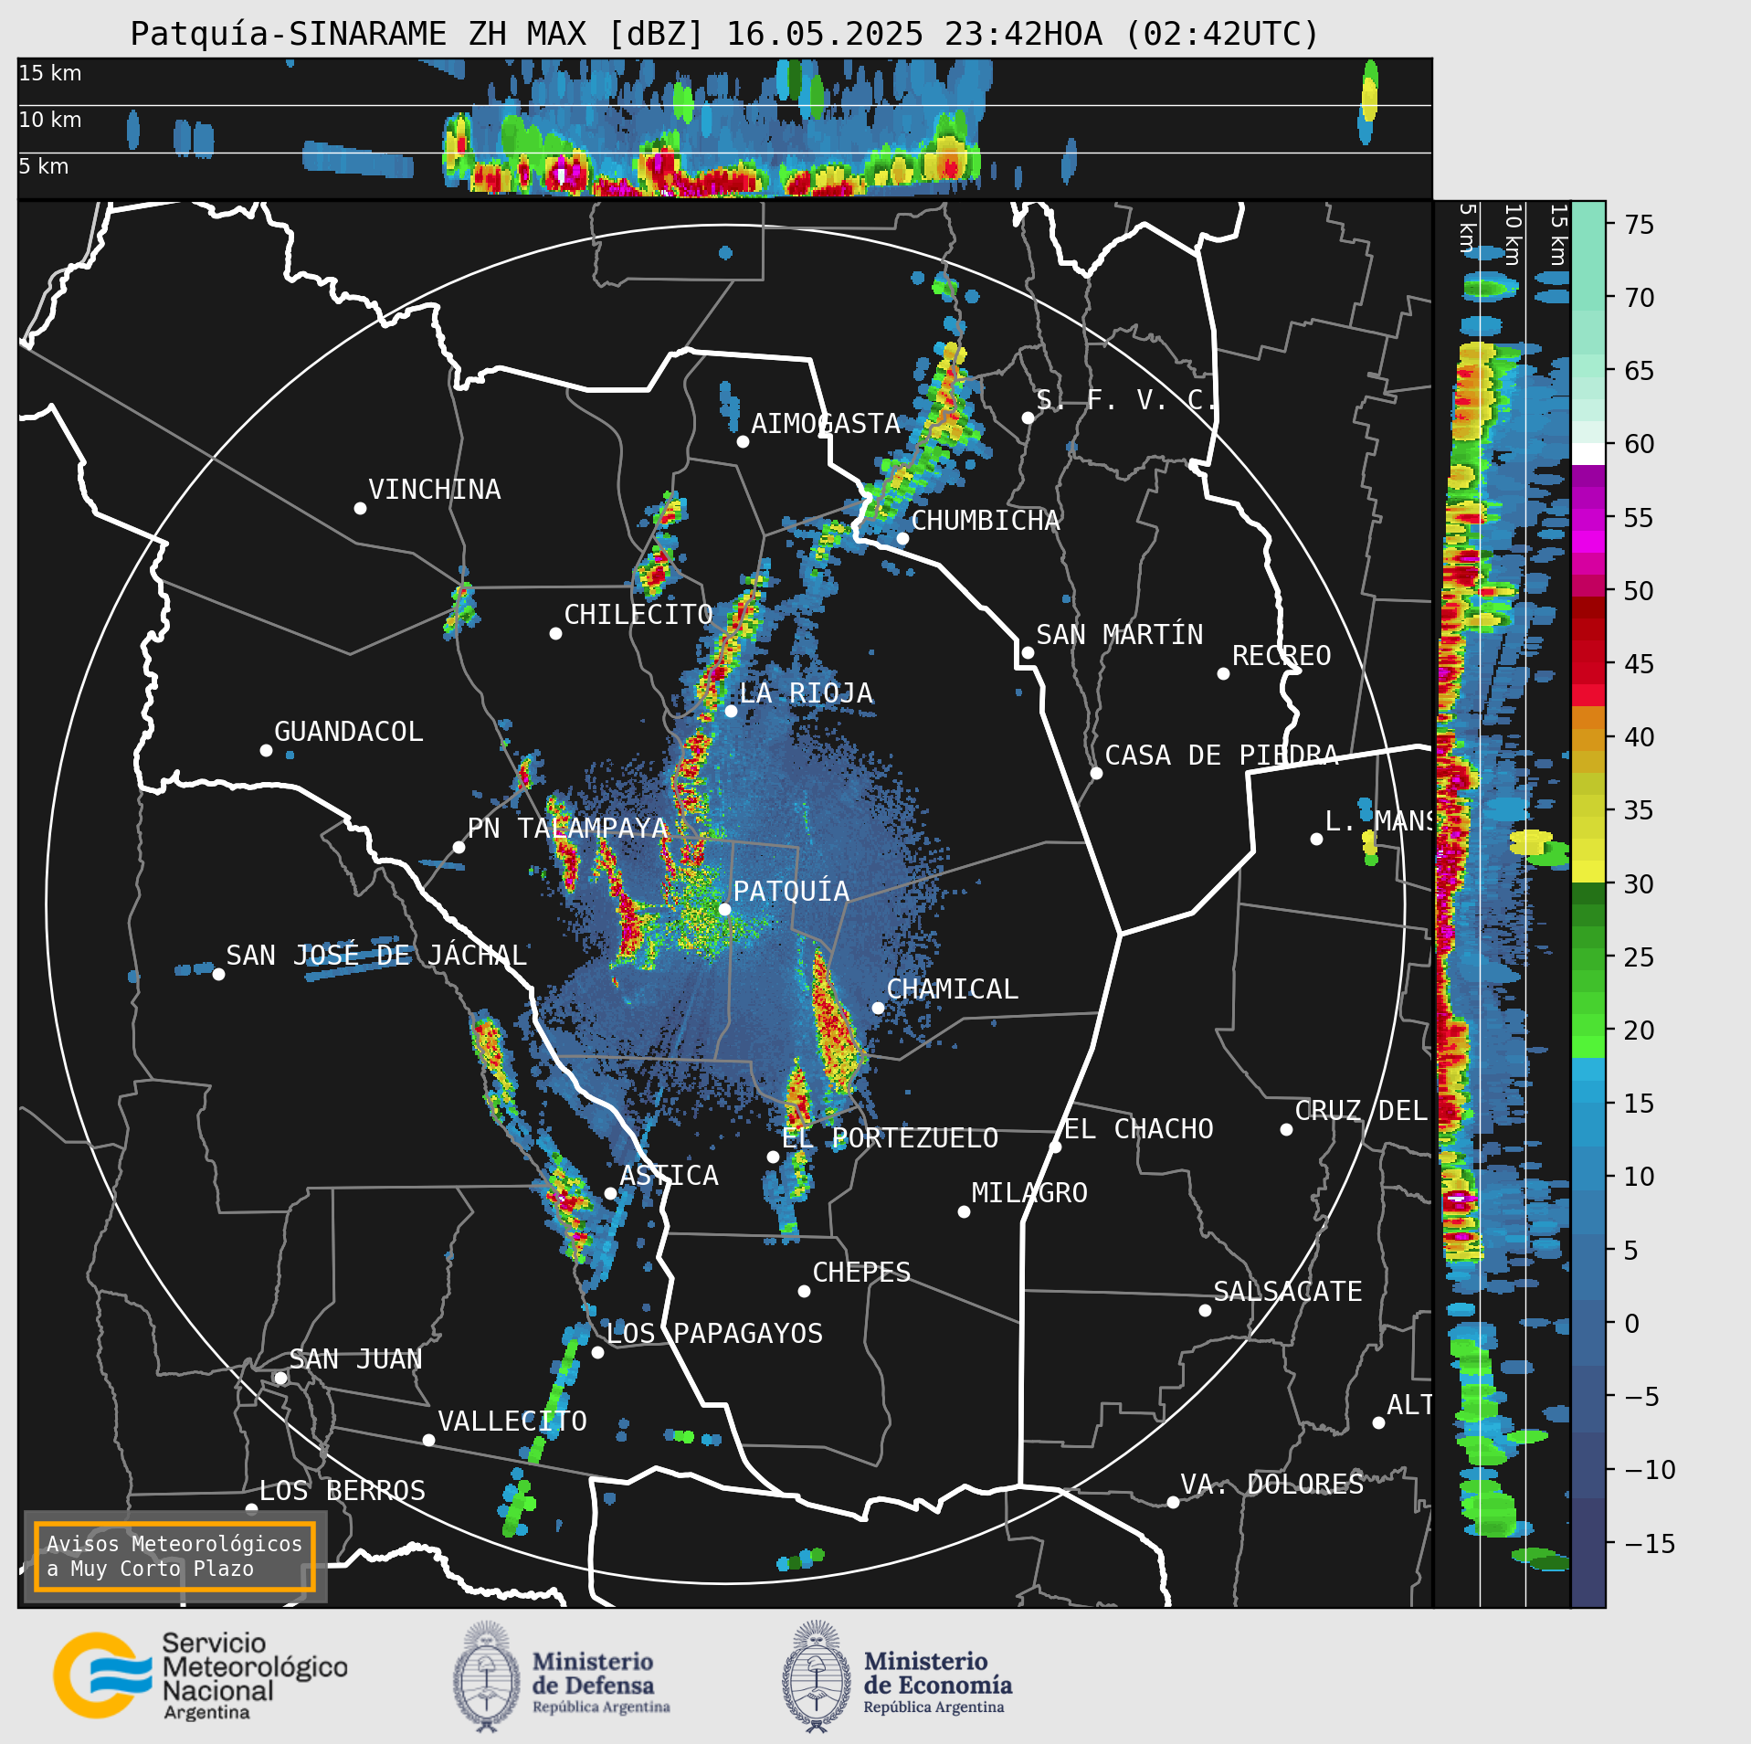Click the SAN JOSÉ DE JÁCHAL label
This screenshot has width=1751, height=1744.
(x=376, y=955)
